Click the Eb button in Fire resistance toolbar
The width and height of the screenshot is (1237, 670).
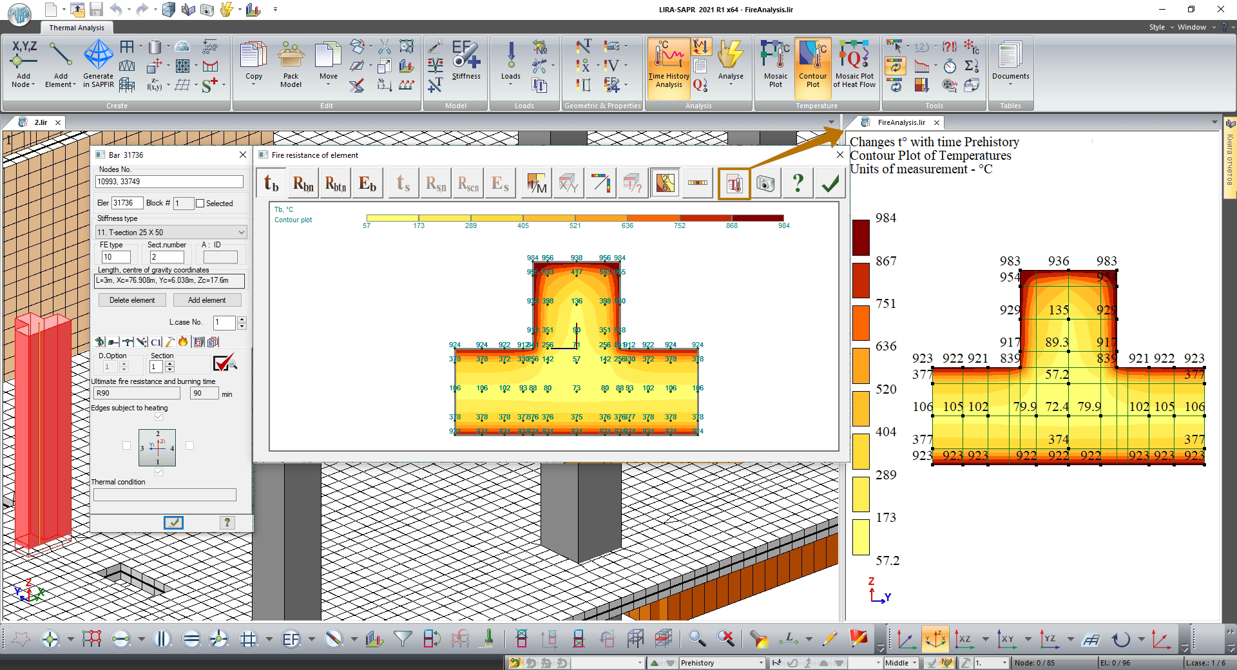[x=367, y=184]
